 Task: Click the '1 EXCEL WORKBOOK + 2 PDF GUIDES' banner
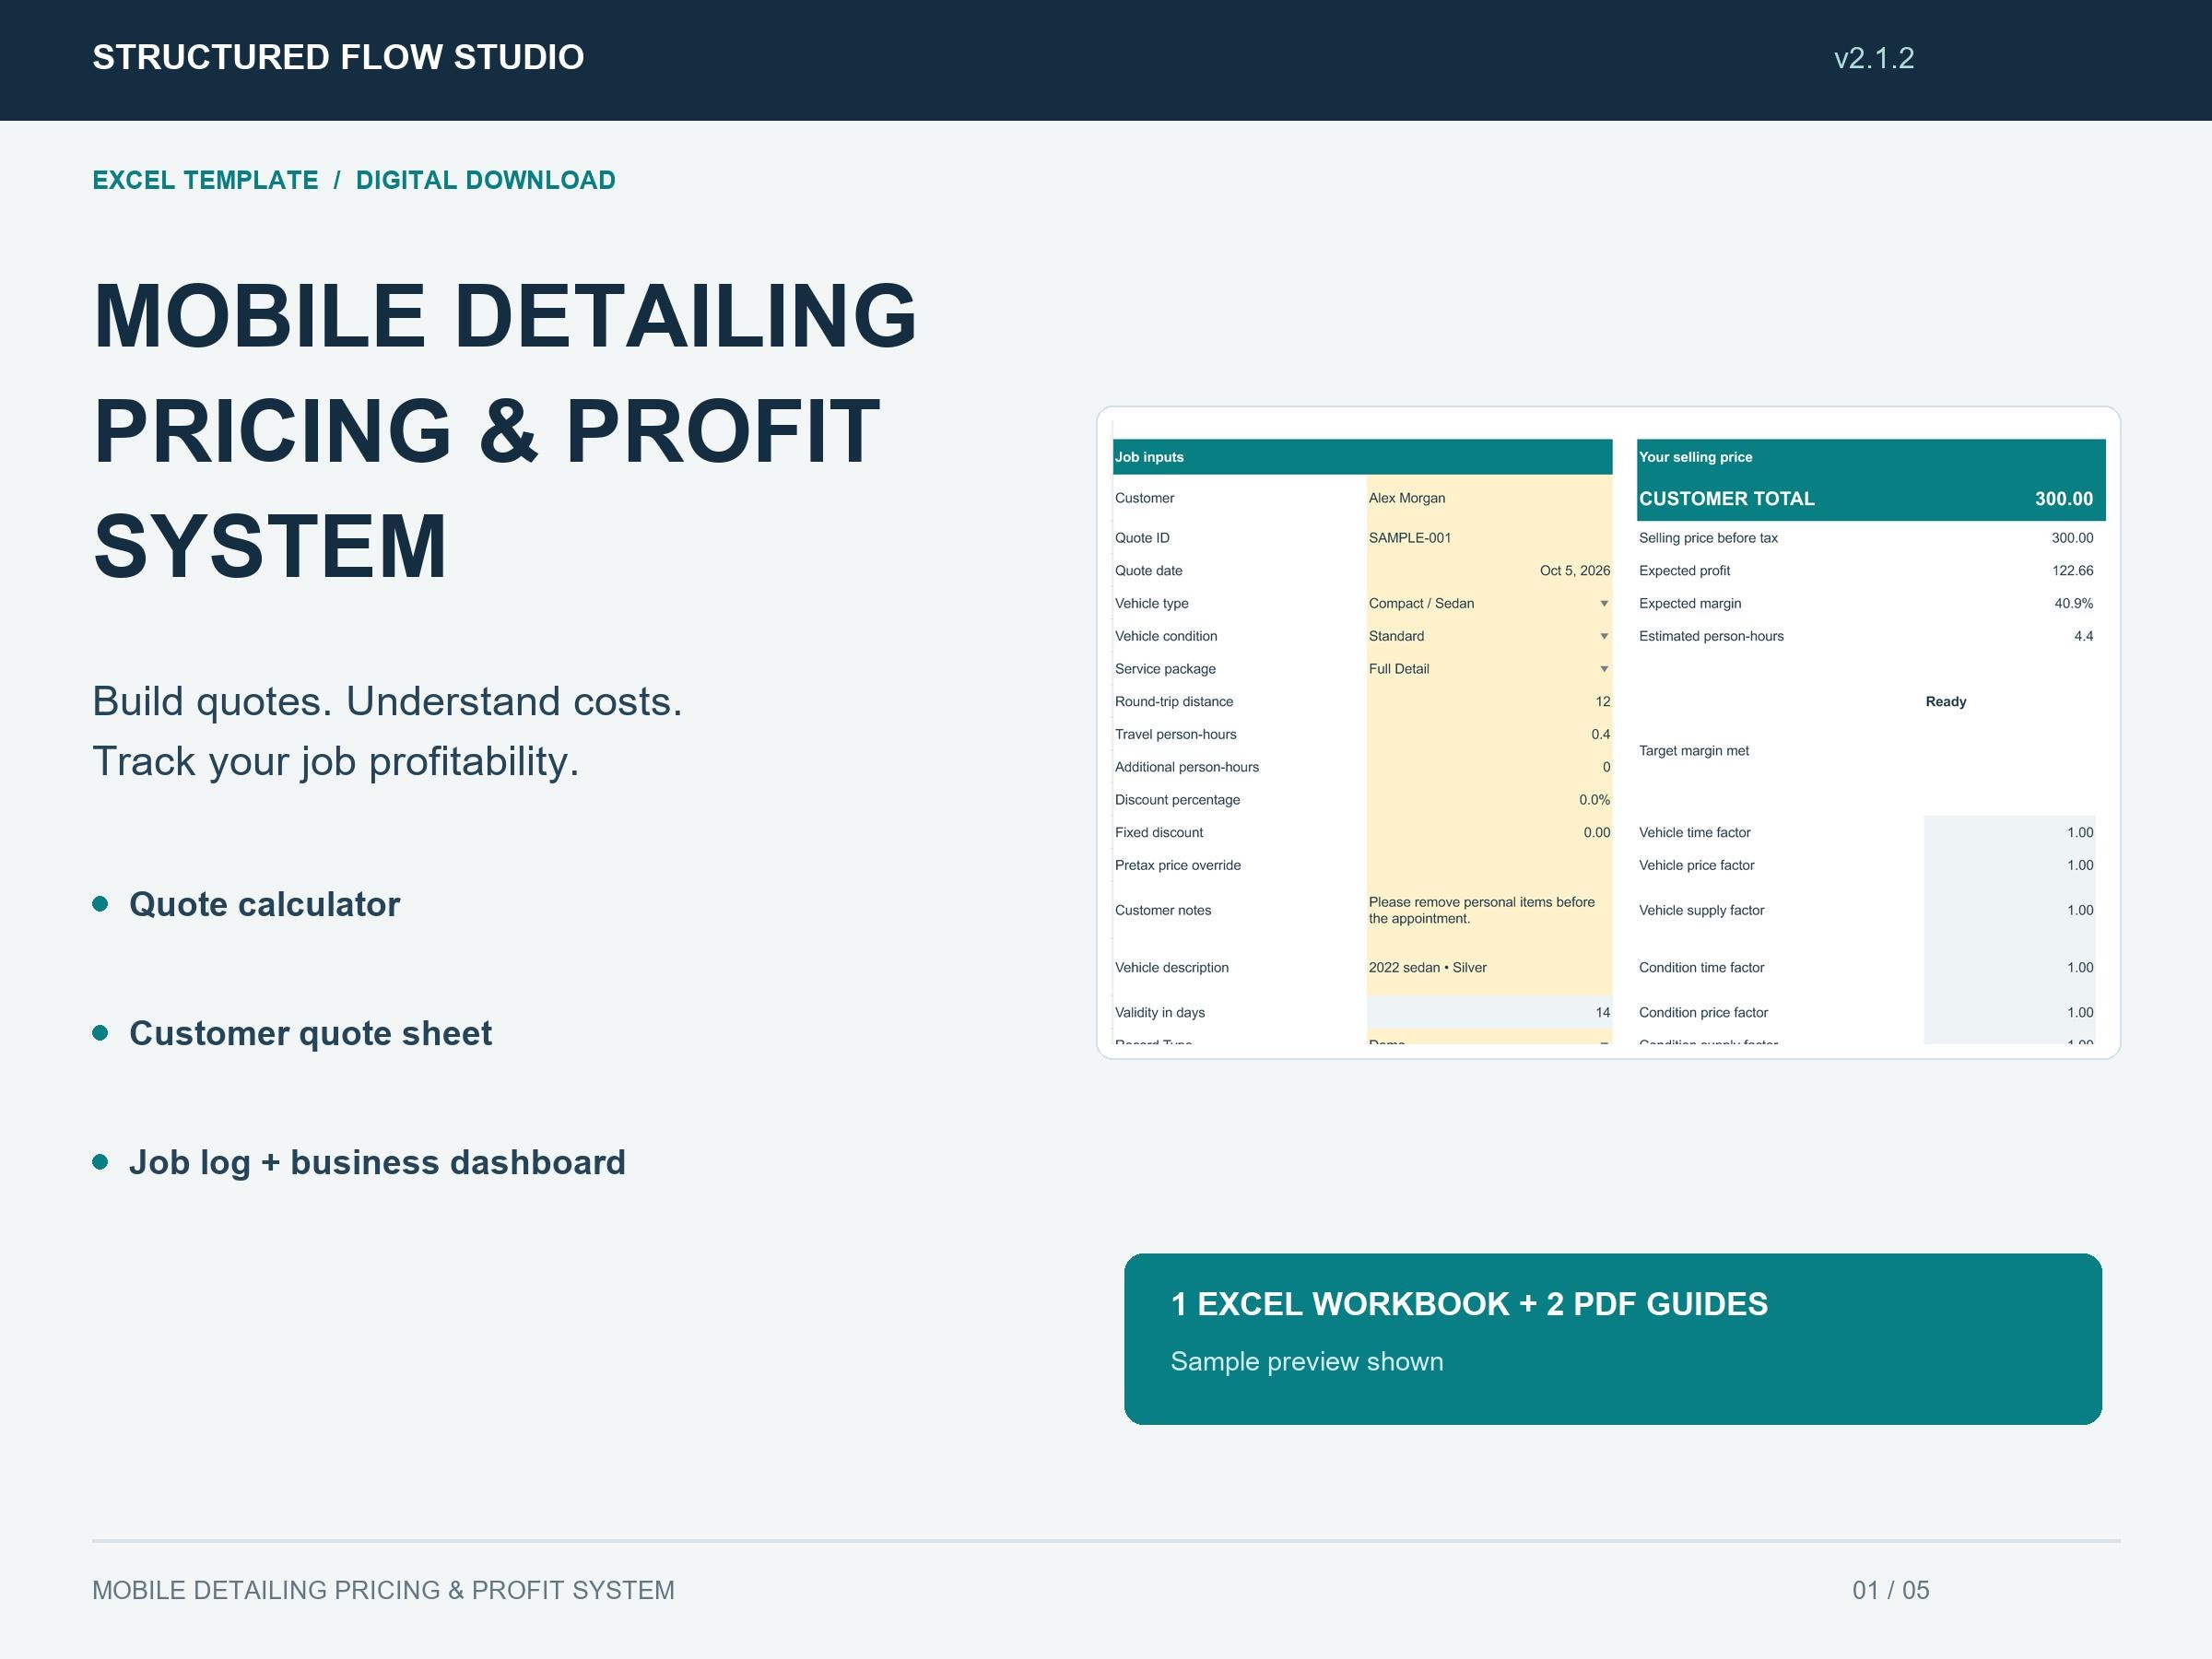click(1612, 1339)
